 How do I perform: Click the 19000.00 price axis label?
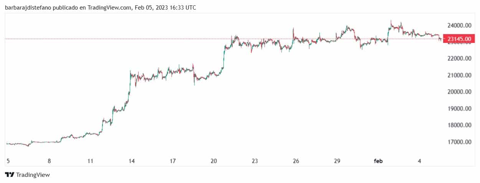[460, 109]
